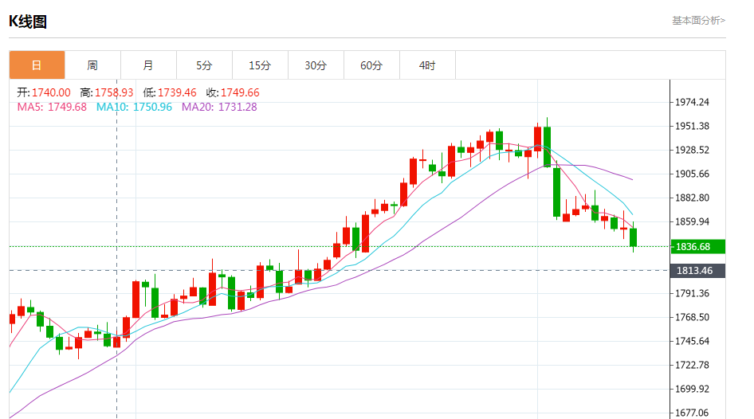The image size is (754, 419).
Task: Select the 日 daily chart tab
Action: [37, 65]
